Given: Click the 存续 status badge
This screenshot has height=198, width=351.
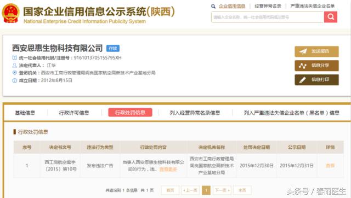Looking at the screenshot, I should [113, 48].
